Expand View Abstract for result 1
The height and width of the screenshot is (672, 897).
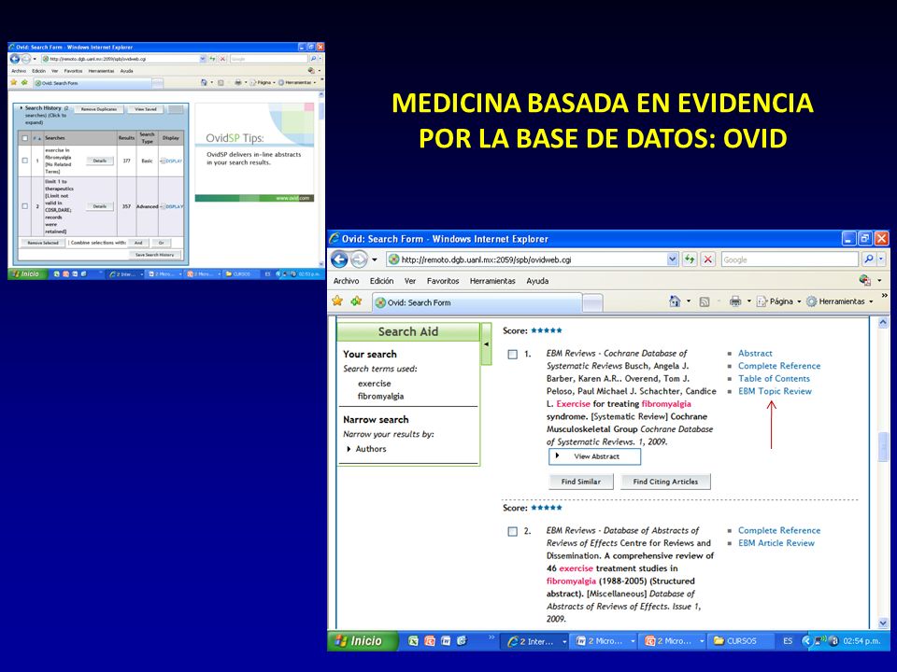(594, 456)
